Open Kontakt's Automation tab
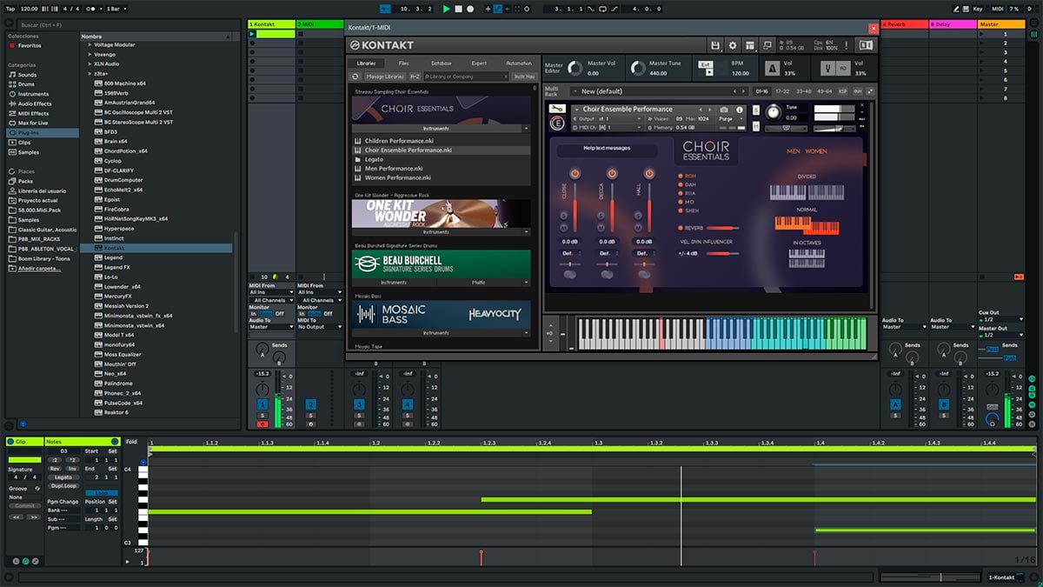1043x587 pixels. click(518, 63)
